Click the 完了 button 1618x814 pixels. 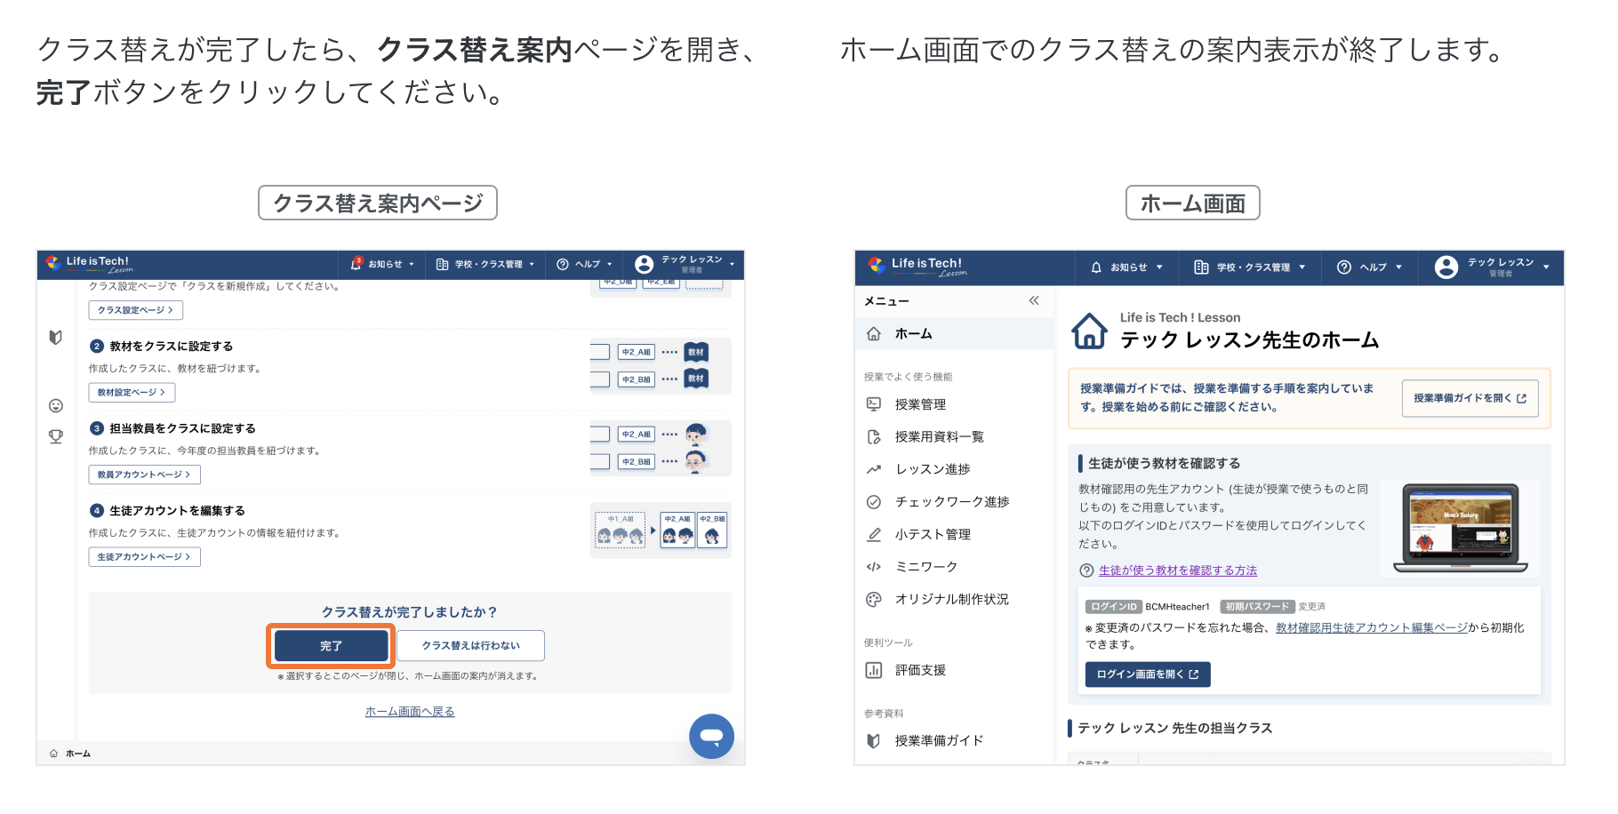click(331, 646)
